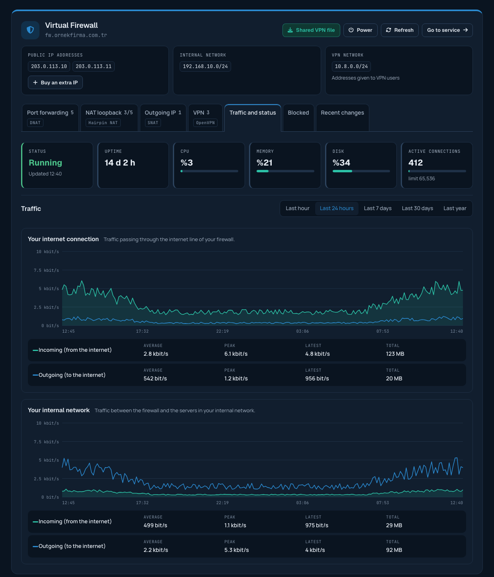Click the latest value 956 bit/s

[317, 378]
